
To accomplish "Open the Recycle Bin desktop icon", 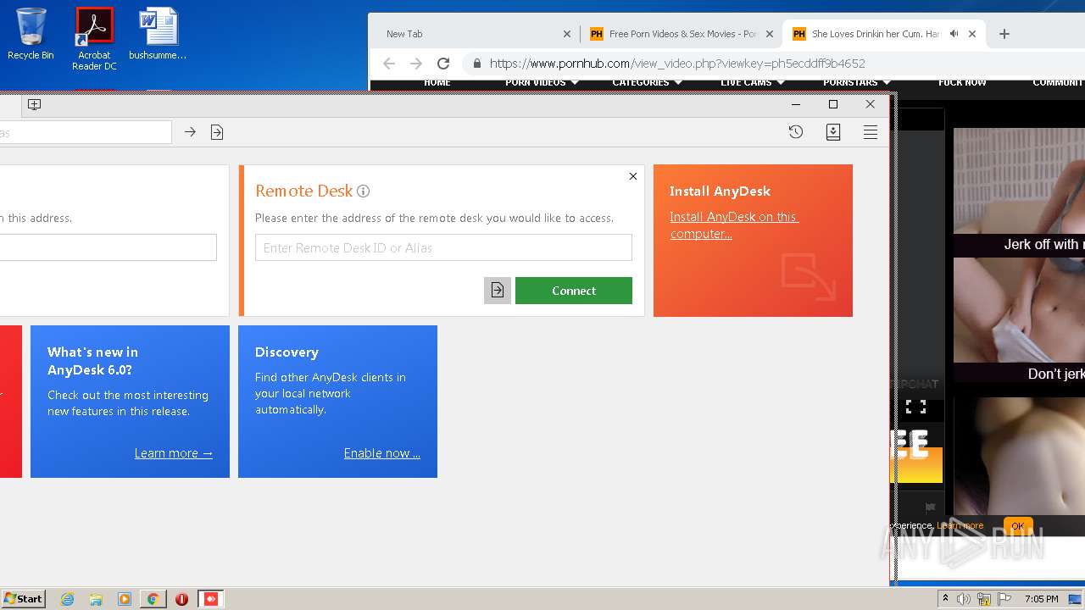I will pos(31,34).
